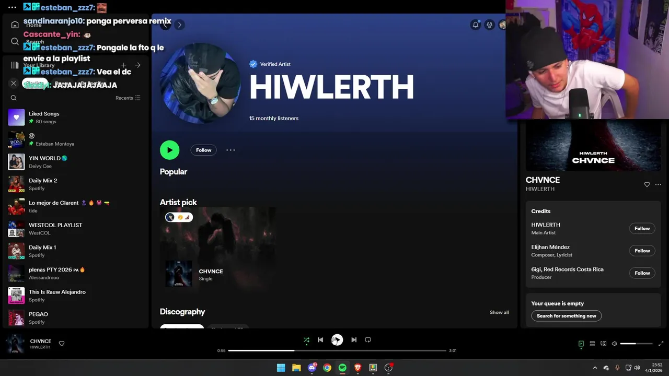
Task: Open HIWLERTH artist profile picture
Action: point(200,84)
